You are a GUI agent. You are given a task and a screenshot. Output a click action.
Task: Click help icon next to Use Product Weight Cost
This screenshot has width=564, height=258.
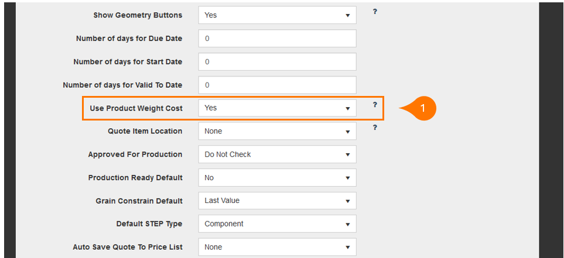[374, 105]
